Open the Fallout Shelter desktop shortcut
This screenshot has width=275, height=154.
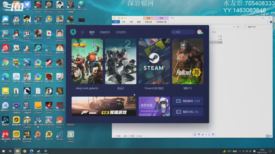[x=71, y=137]
